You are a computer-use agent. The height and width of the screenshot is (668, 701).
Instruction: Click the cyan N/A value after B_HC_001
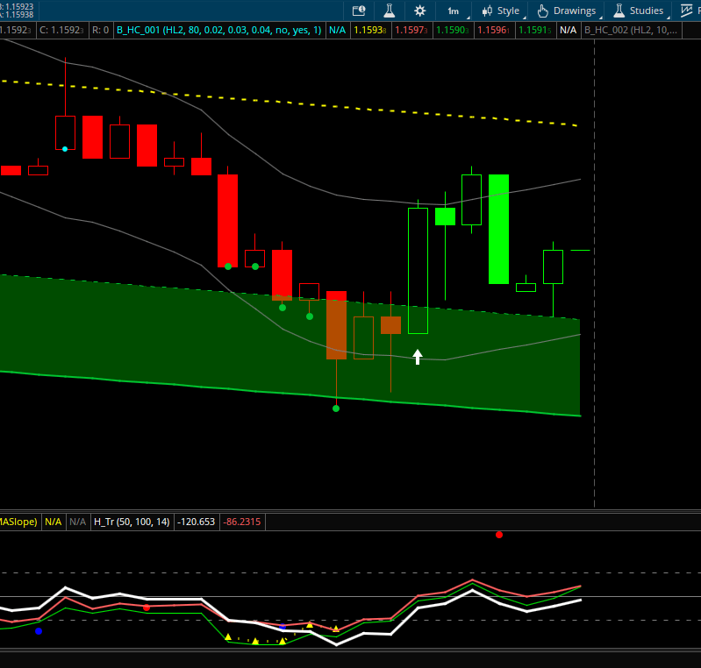(x=338, y=30)
